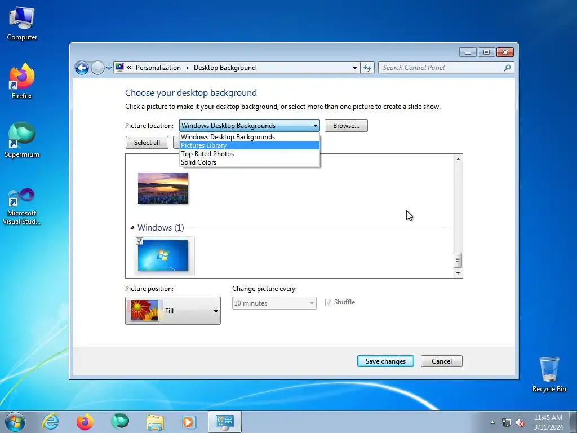Viewport: 577px width, 433px height.
Task: Select the Windows logo wallpaper thumbnail
Action: tap(163, 255)
